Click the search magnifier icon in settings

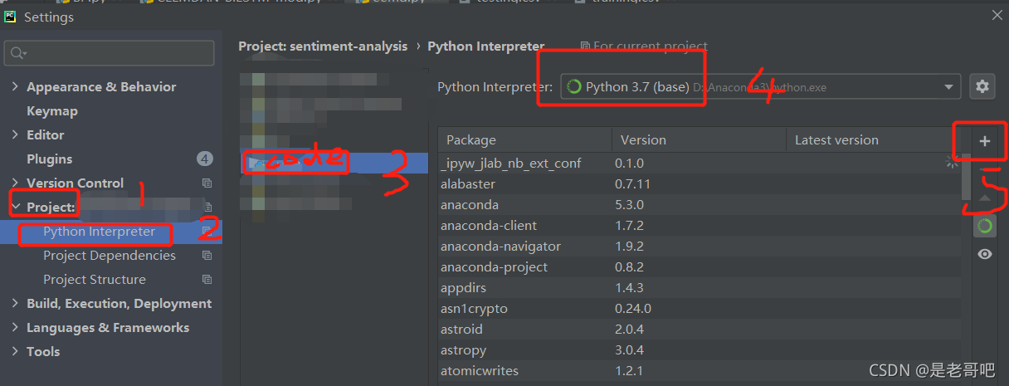click(x=18, y=53)
